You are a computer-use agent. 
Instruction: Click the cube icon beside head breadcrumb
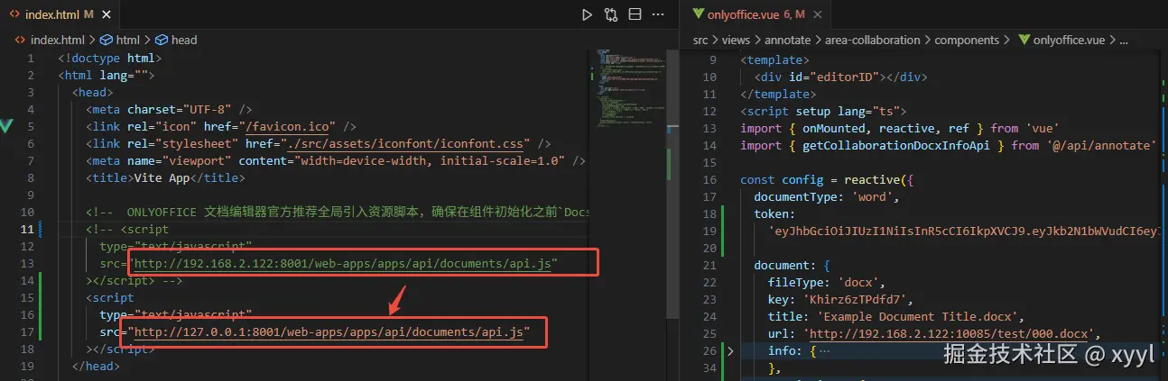pyautogui.click(x=162, y=40)
